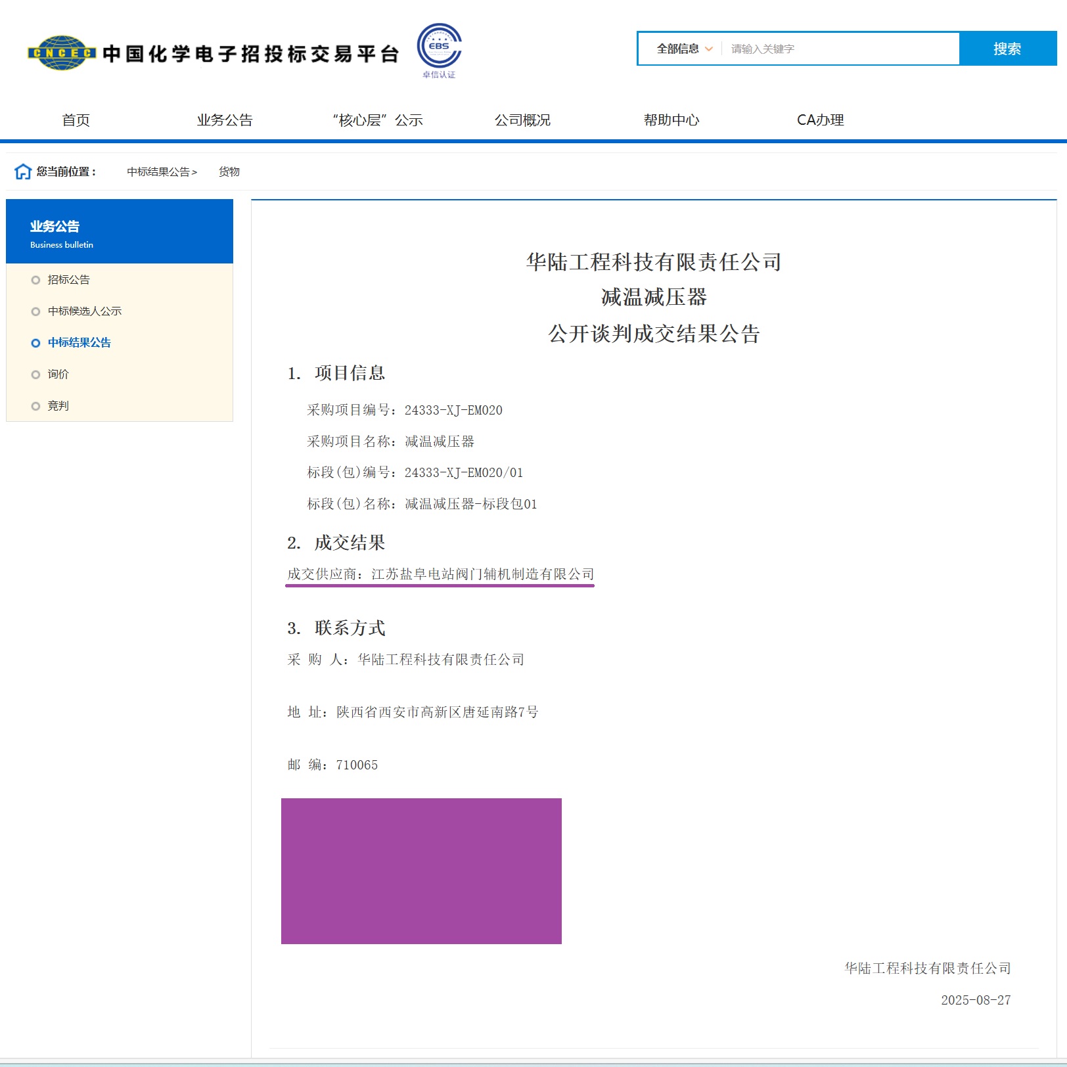This screenshot has height=1067, width=1067.
Task: Open the "核心层"公示 navigation item
Action: tap(377, 120)
